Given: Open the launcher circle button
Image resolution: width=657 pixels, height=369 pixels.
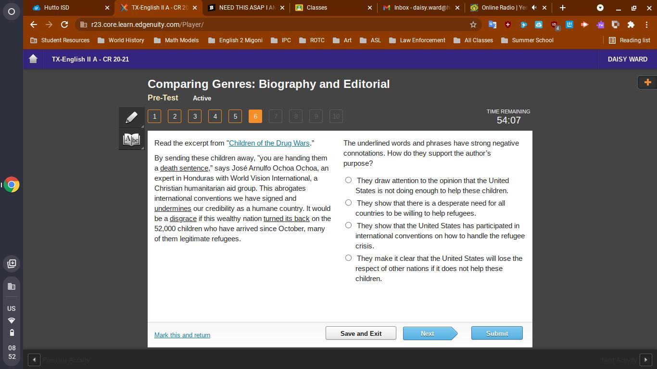Looking at the screenshot, I should (x=12, y=12).
